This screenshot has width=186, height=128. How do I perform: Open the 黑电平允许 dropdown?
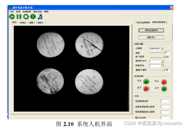[157, 61]
